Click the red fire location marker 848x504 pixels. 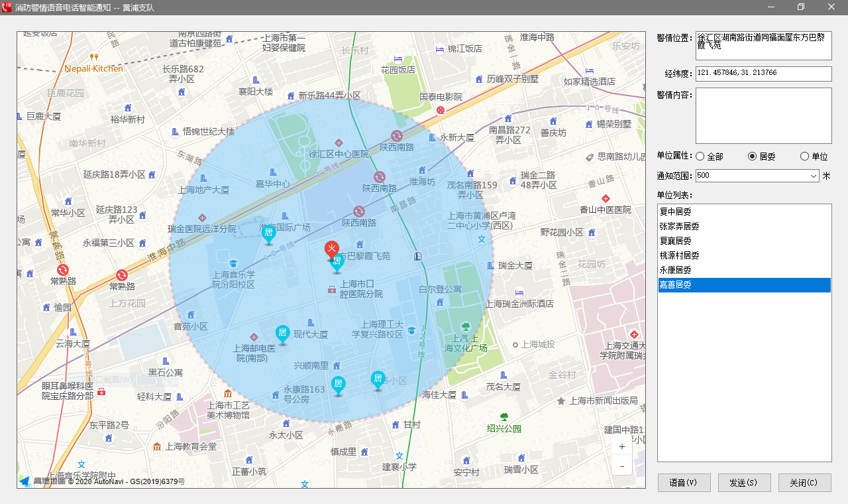pyautogui.click(x=331, y=250)
